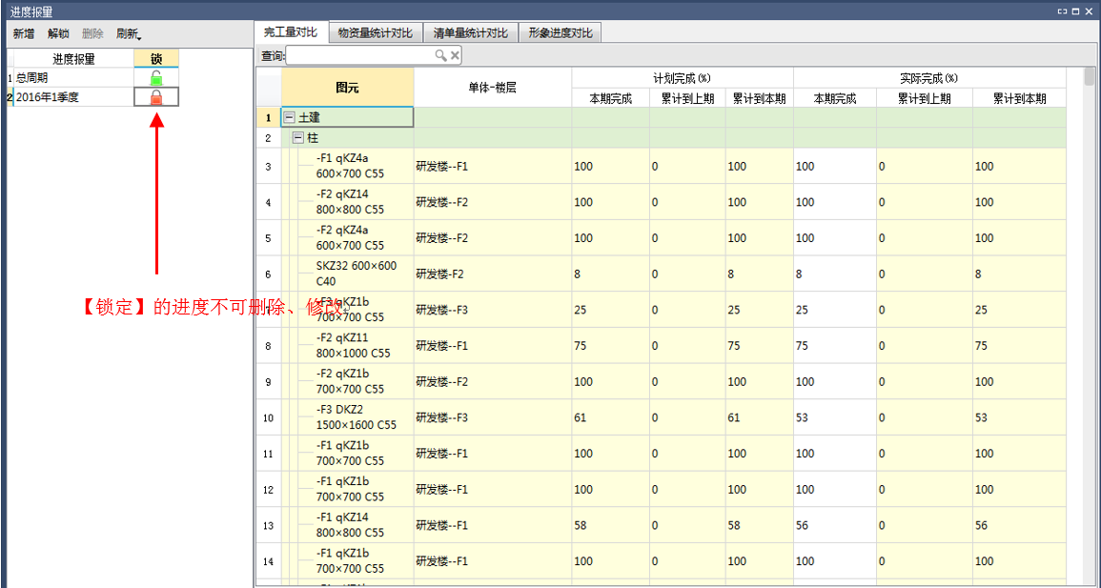Open the 形象进度对比 tab
The width and height of the screenshot is (1101, 588).
tap(561, 33)
